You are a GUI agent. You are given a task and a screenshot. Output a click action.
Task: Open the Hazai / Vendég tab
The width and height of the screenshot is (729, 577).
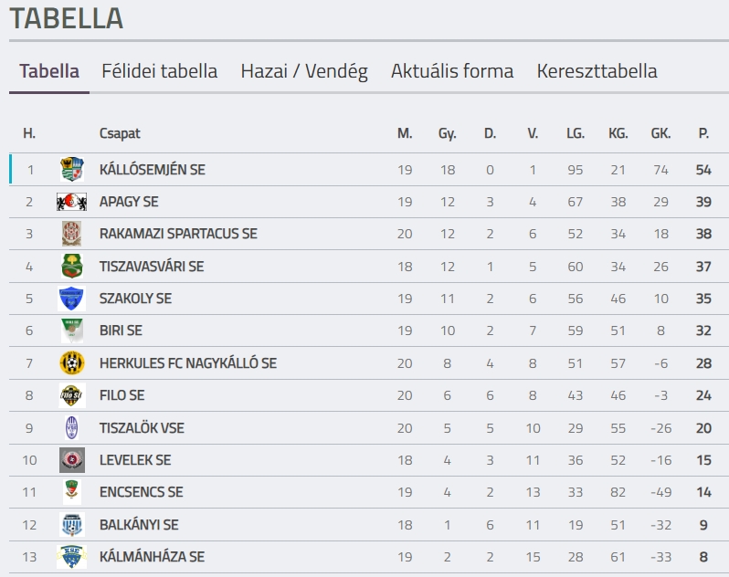(x=304, y=71)
